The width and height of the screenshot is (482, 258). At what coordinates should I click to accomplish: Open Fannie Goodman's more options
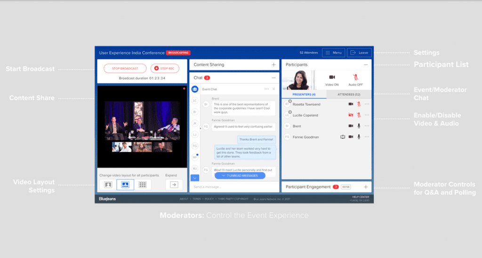pyautogui.click(x=367, y=137)
